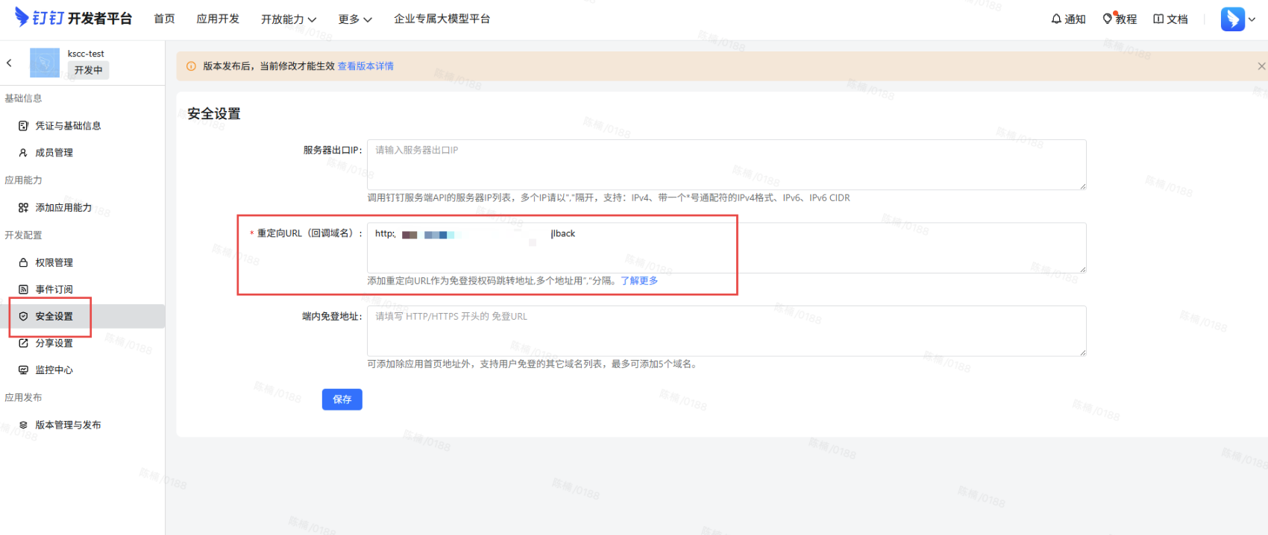Go to 成员管理 page
The height and width of the screenshot is (535, 1268).
[54, 153]
